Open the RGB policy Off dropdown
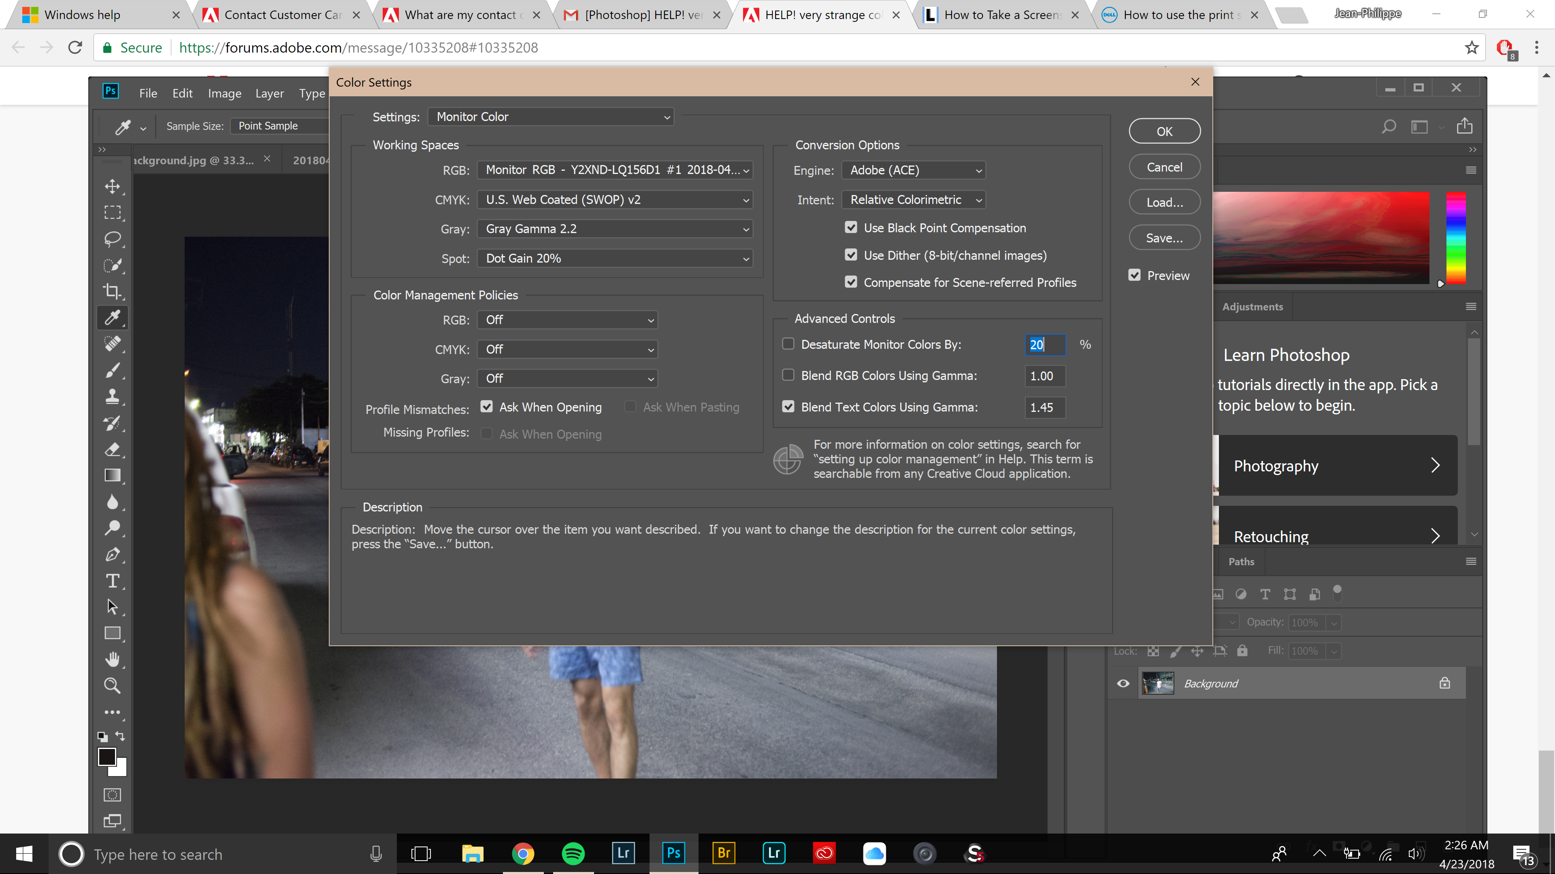1555x874 pixels. click(567, 320)
